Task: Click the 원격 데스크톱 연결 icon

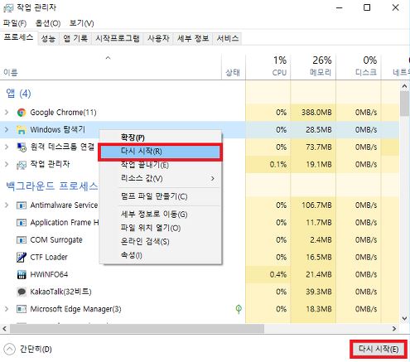Action: pyautogui.click(x=22, y=147)
